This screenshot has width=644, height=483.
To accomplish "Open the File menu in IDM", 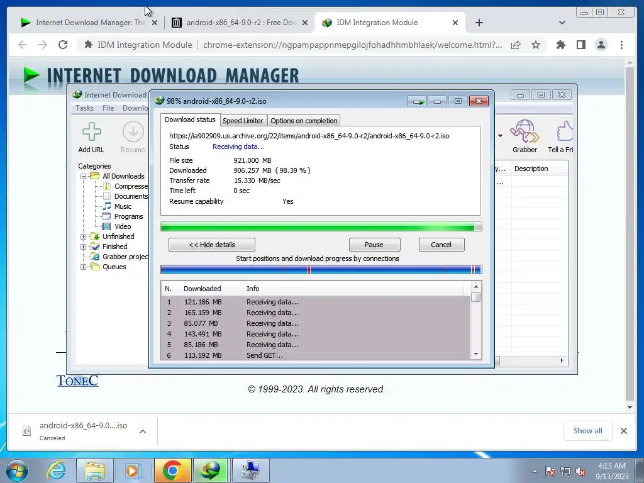I will coord(108,108).
